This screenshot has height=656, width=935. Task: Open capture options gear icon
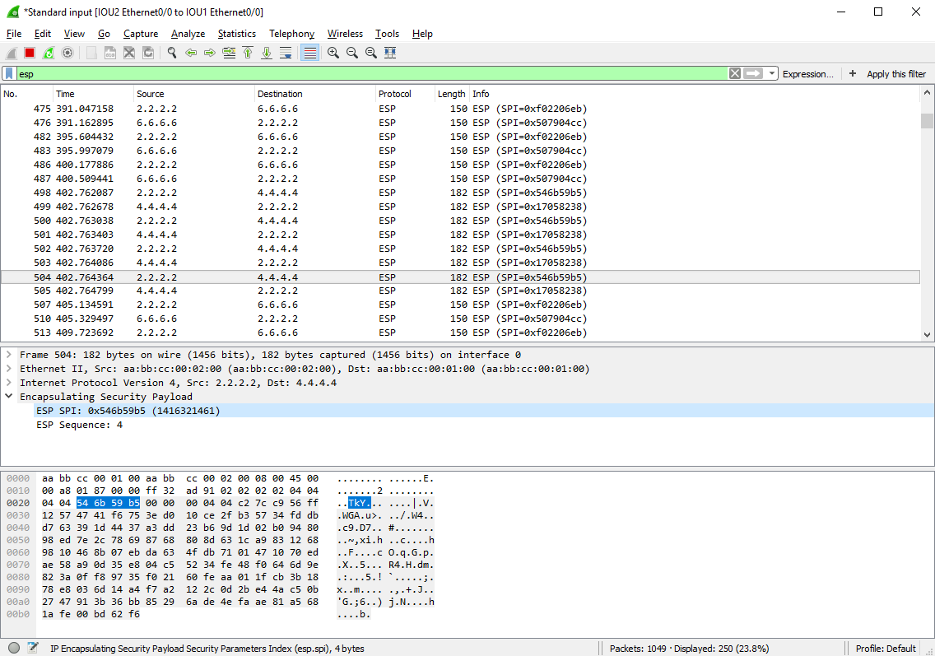[67, 53]
